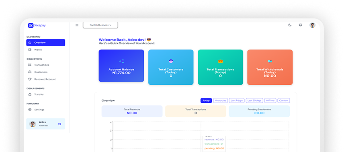This screenshot has height=152, width=344.
Task: Switch to dark mode with moon icon
Action: click(x=290, y=25)
